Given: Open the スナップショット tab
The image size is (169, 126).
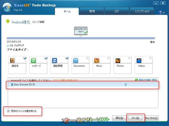Looking at the screenshot, I should tap(142, 11).
